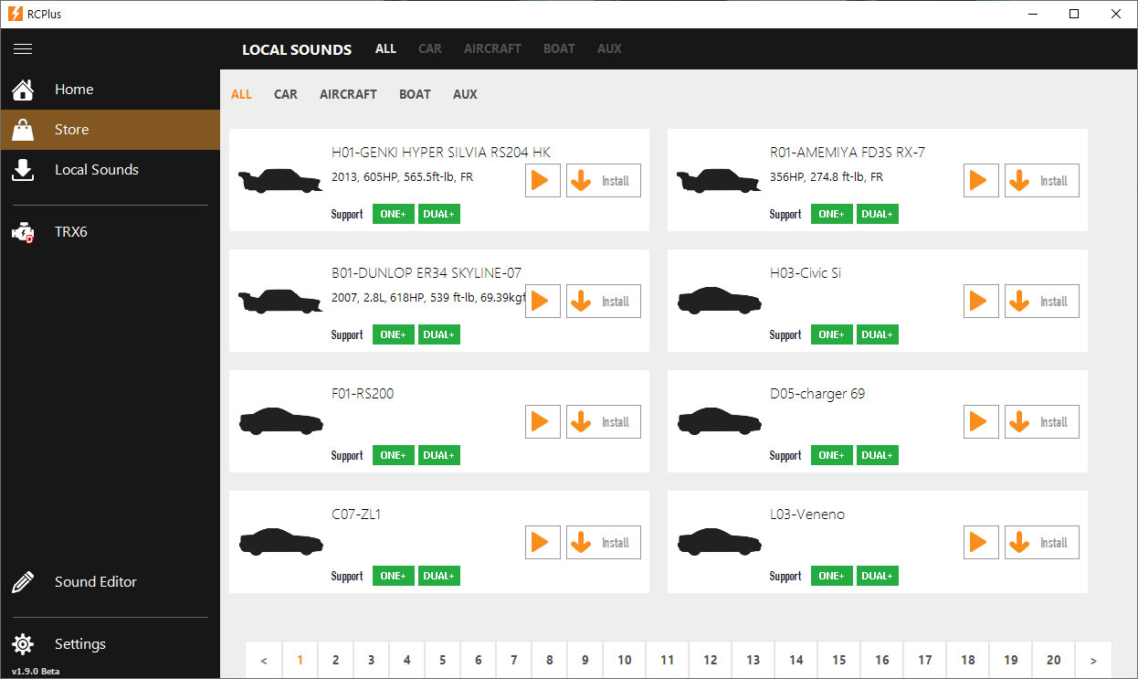Go to page 2

tap(335, 660)
